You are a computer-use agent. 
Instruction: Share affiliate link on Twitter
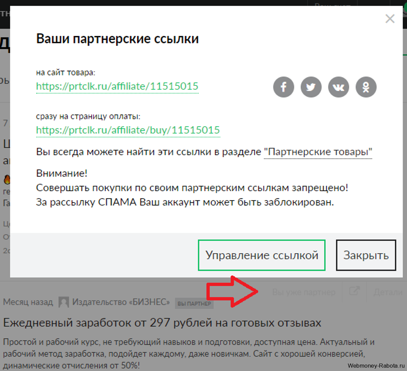pyautogui.click(x=311, y=87)
